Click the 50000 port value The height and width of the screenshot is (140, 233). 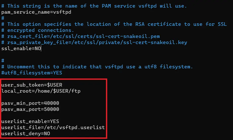(52, 109)
